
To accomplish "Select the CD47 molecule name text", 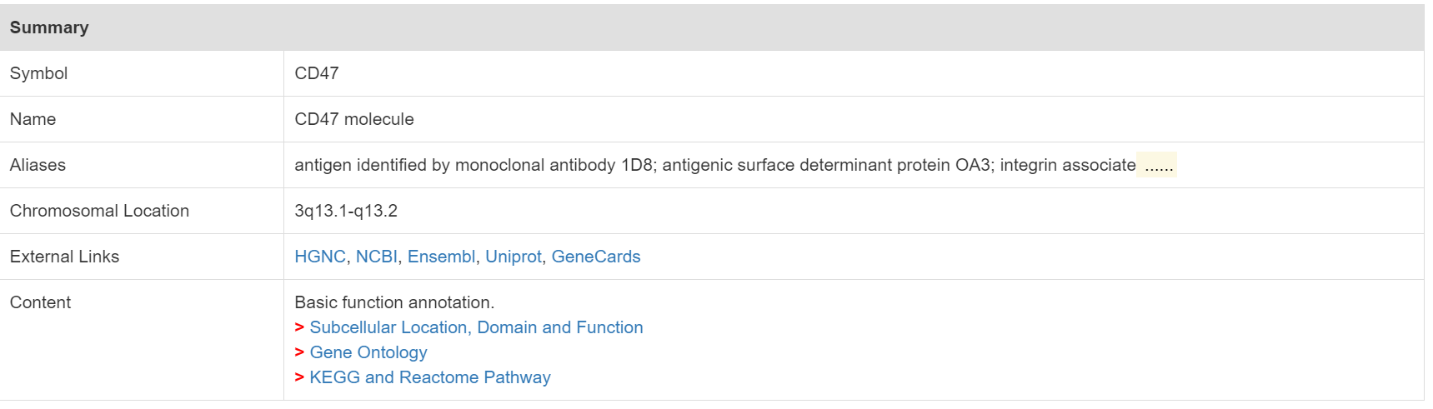I will [354, 119].
